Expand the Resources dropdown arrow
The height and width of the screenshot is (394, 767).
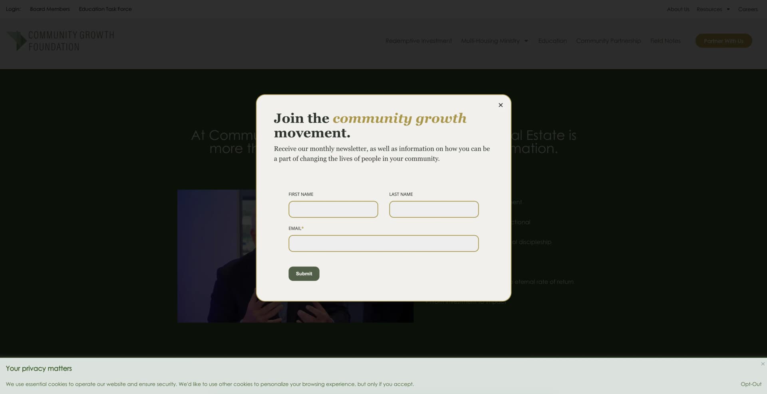[x=728, y=9]
